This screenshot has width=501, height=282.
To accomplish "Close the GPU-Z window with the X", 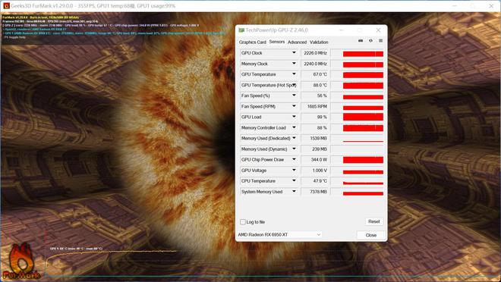I will click(x=378, y=30).
